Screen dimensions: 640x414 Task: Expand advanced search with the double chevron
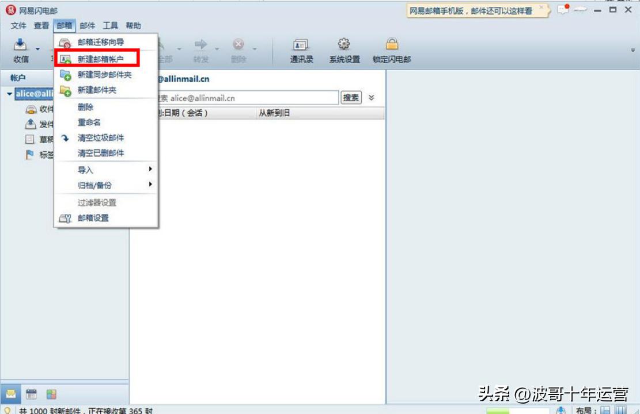click(372, 98)
